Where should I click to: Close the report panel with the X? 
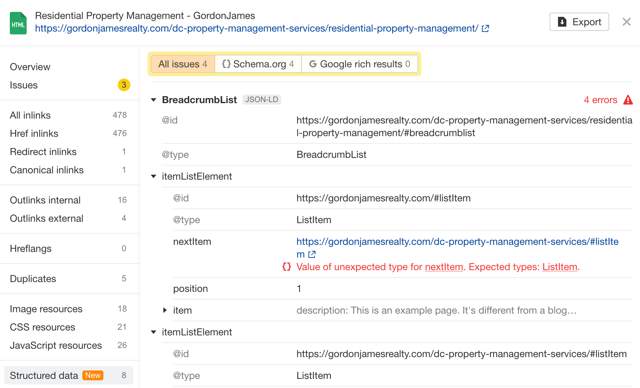[x=626, y=22]
